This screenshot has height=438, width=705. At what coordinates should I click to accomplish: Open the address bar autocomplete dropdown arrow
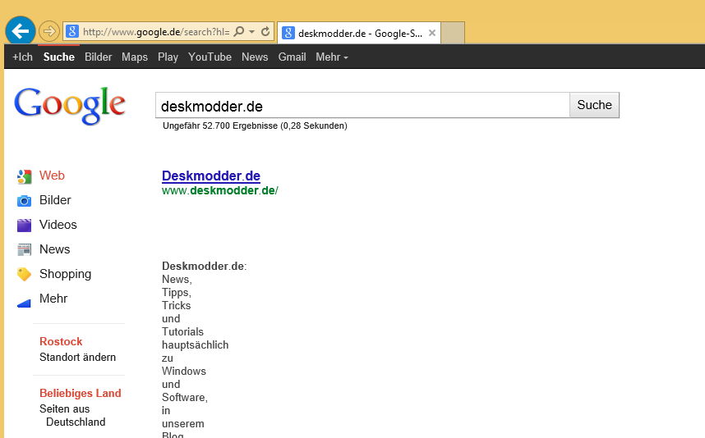(x=251, y=32)
